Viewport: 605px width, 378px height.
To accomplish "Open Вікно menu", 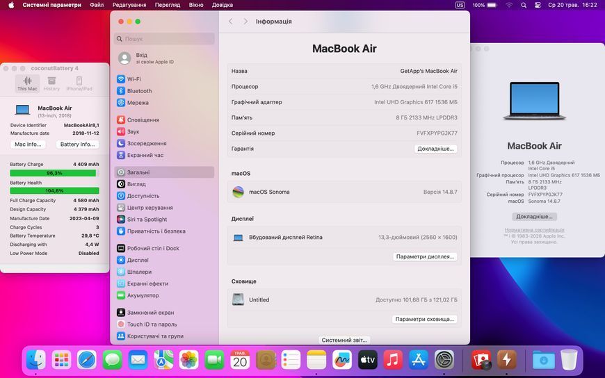I will coord(196,5).
